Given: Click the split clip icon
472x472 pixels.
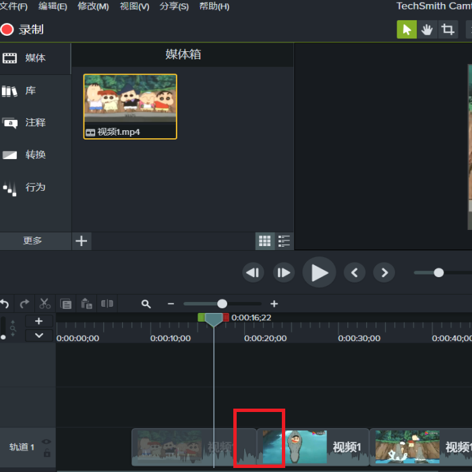Looking at the screenshot, I should click(107, 303).
